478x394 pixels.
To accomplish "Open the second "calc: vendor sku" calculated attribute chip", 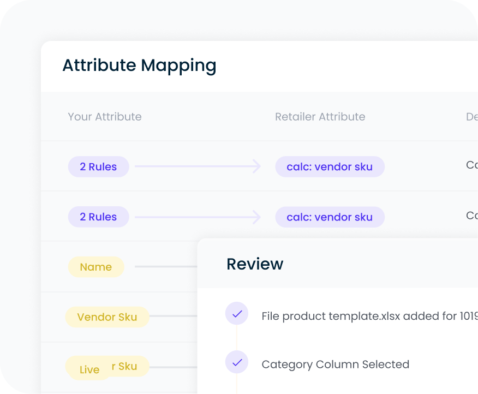I will point(330,217).
